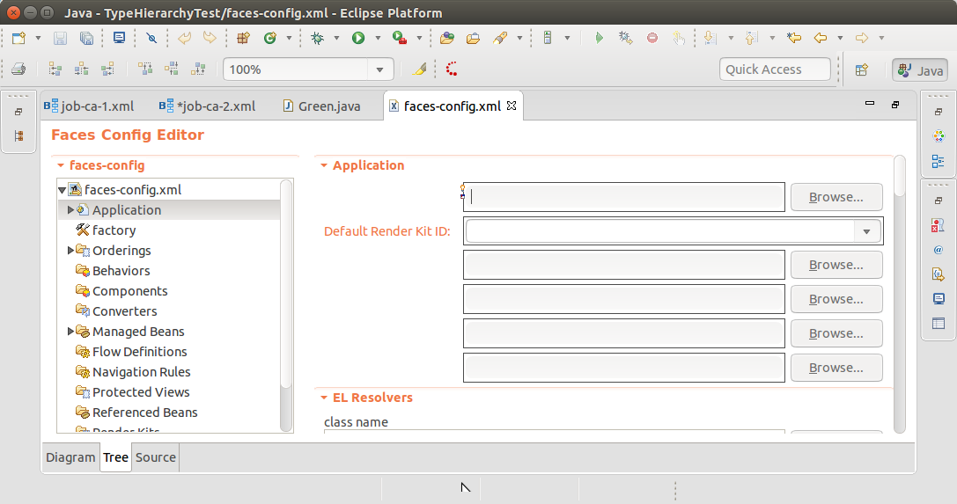Viewport: 957px width, 504px height.
Task: Click the green Resume arrow icon
Action: [599, 38]
